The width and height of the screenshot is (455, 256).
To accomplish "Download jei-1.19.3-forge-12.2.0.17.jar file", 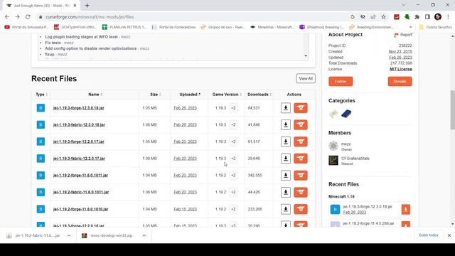I will coord(286,142).
